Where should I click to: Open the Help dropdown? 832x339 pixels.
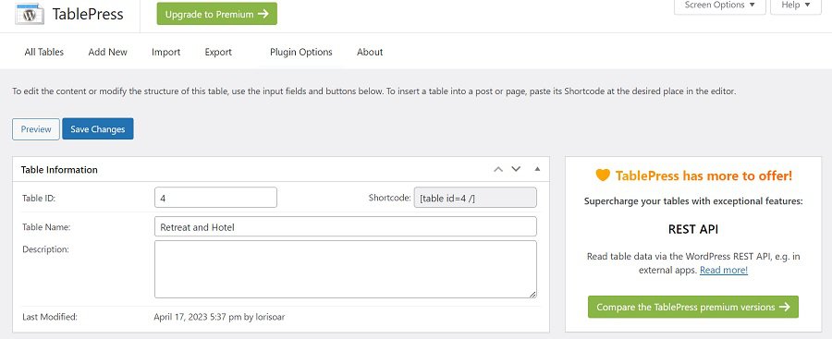tap(796, 6)
